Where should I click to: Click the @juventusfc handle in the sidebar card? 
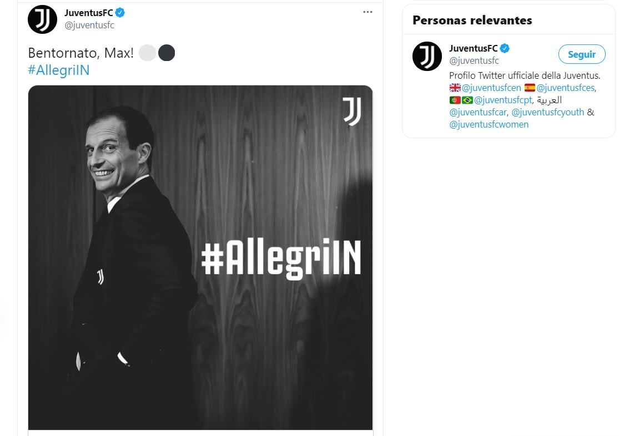pos(474,60)
